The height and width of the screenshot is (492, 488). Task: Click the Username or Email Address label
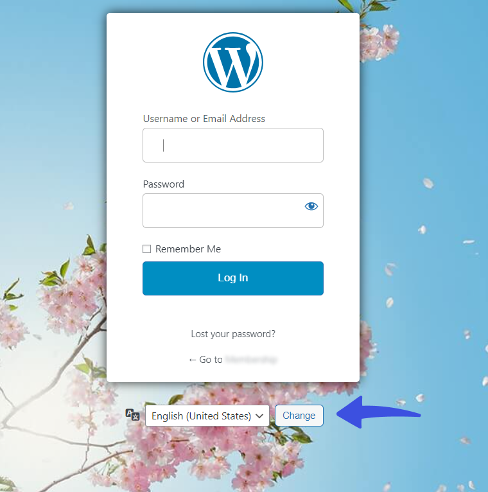[204, 119]
